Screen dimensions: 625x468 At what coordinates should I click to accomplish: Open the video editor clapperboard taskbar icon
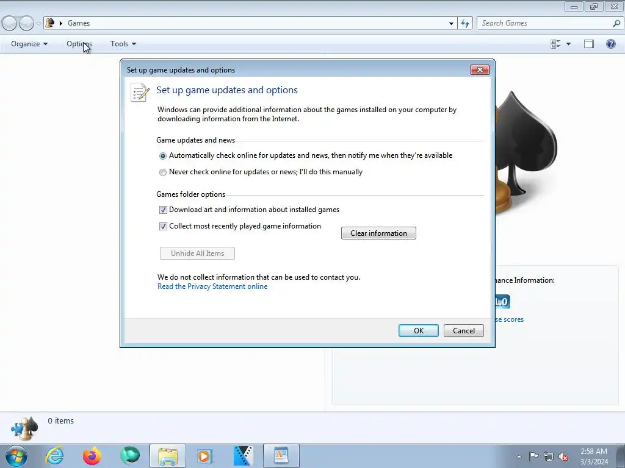coord(243,456)
